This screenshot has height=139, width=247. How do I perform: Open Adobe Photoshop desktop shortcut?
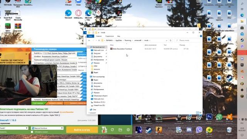click(209, 119)
